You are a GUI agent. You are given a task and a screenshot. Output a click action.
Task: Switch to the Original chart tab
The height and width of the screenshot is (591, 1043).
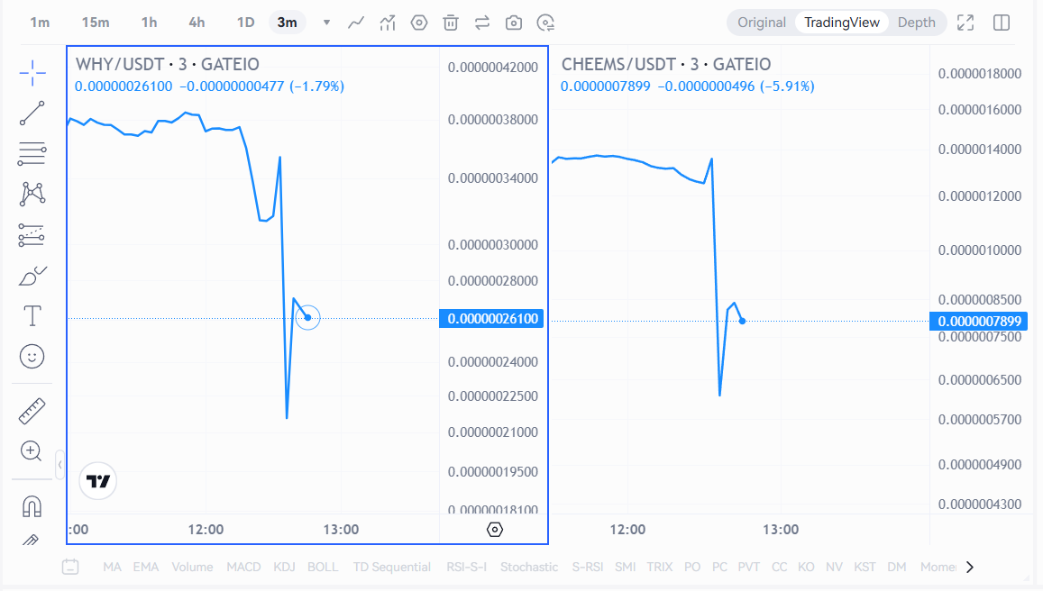pos(762,23)
